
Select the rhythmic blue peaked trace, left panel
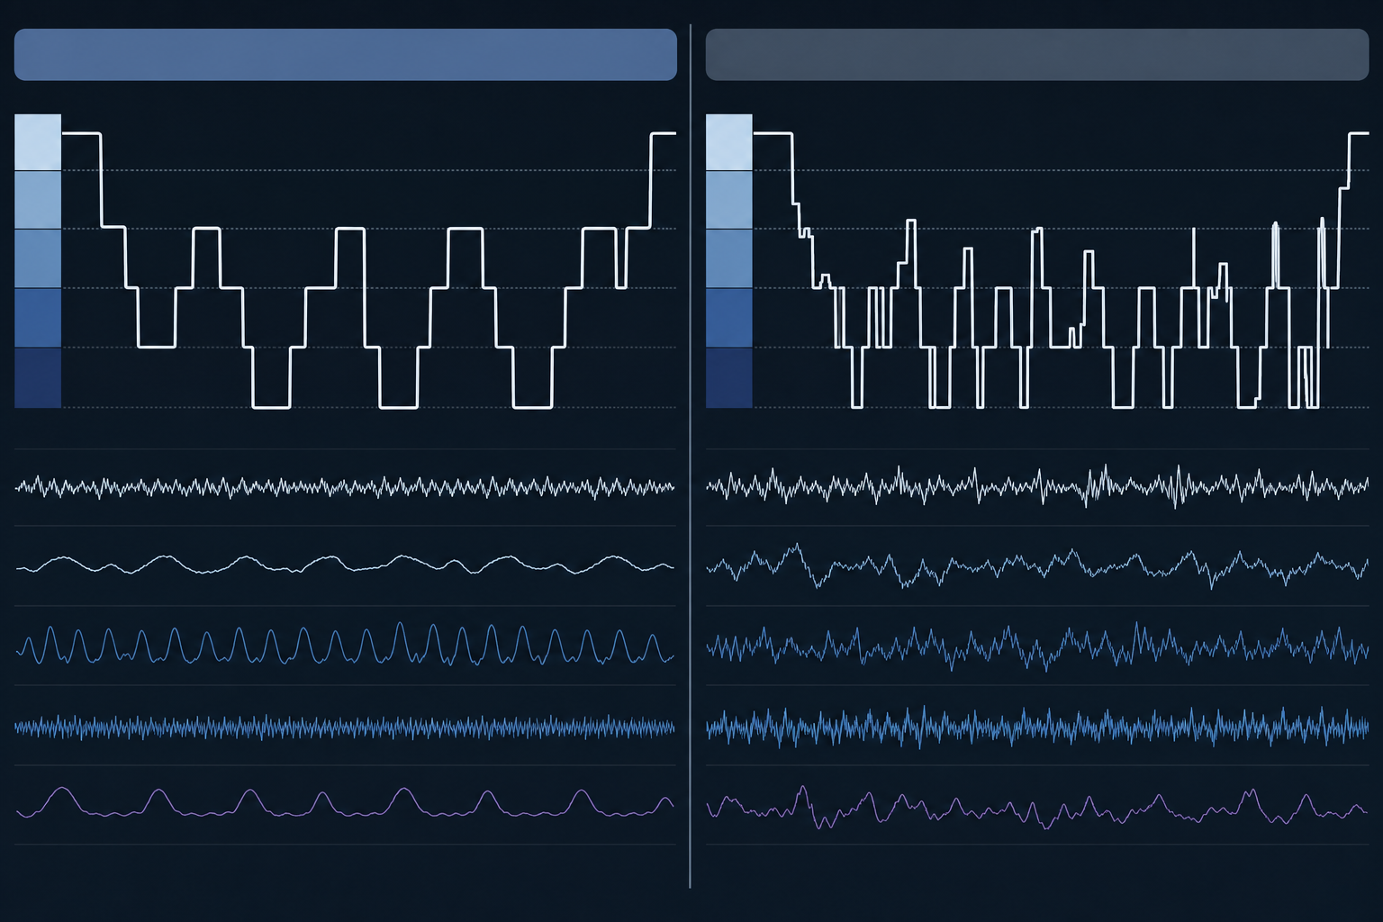click(346, 644)
